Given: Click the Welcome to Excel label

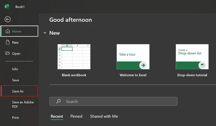Looking at the screenshot, I should (133, 75).
